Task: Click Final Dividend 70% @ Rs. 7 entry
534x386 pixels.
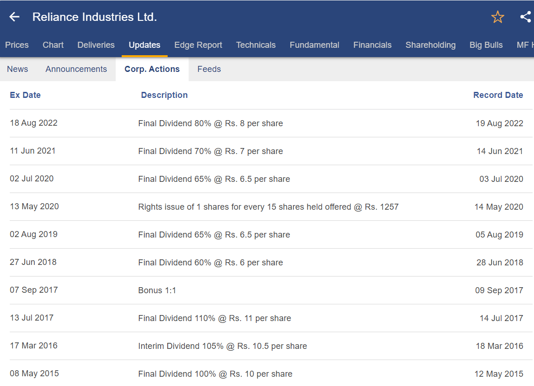Action: click(210, 151)
